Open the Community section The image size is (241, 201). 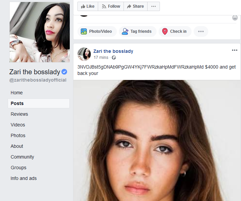pos(22,157)
